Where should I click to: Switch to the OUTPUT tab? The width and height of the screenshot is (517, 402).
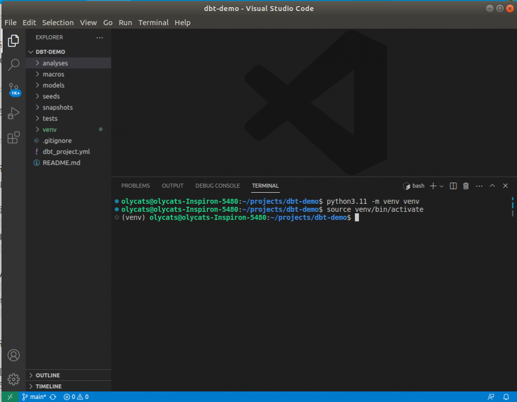click(173, 186)
